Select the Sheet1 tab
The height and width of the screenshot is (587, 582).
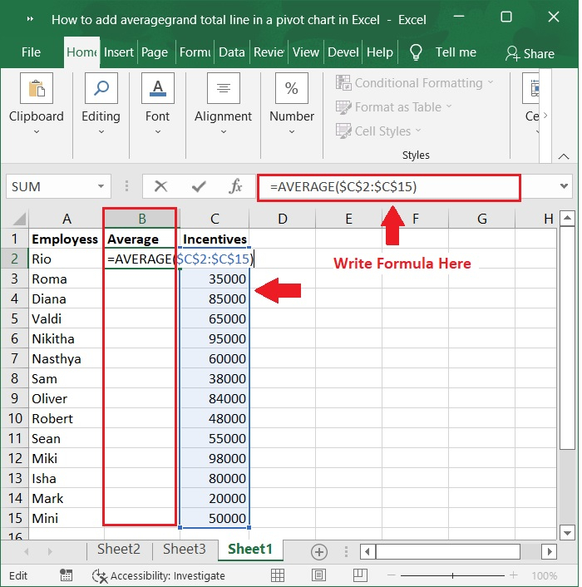click(x=250, y=550)
